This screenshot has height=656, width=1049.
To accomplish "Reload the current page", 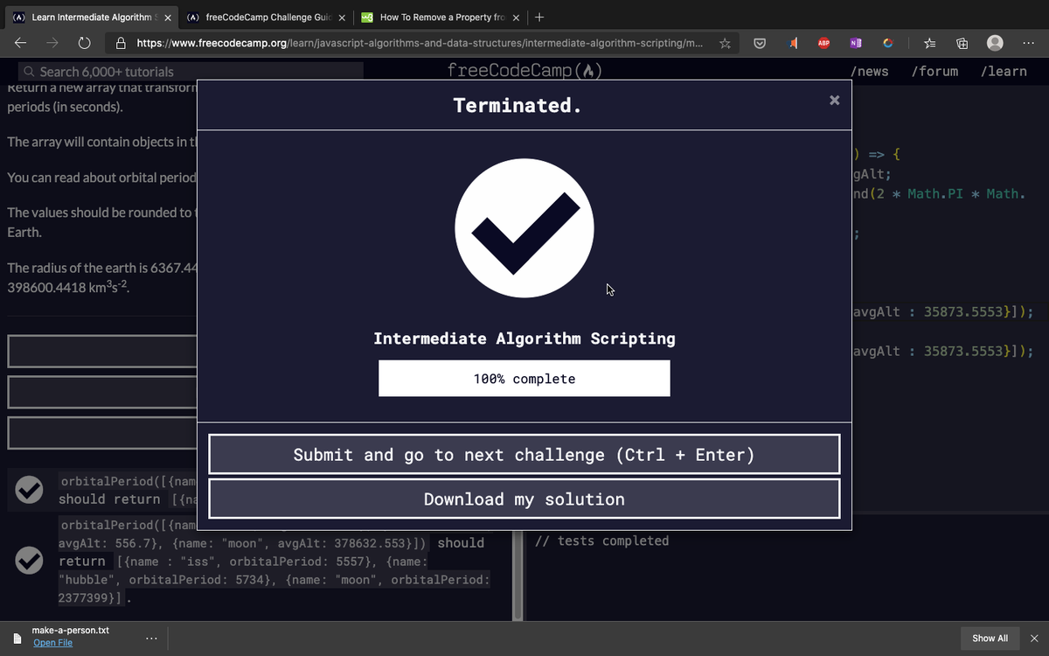I will [85, 42].
